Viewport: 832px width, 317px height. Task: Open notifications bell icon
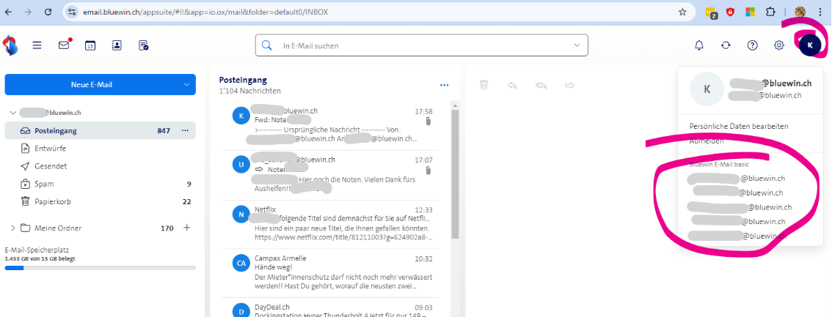[x=699, y=45]
